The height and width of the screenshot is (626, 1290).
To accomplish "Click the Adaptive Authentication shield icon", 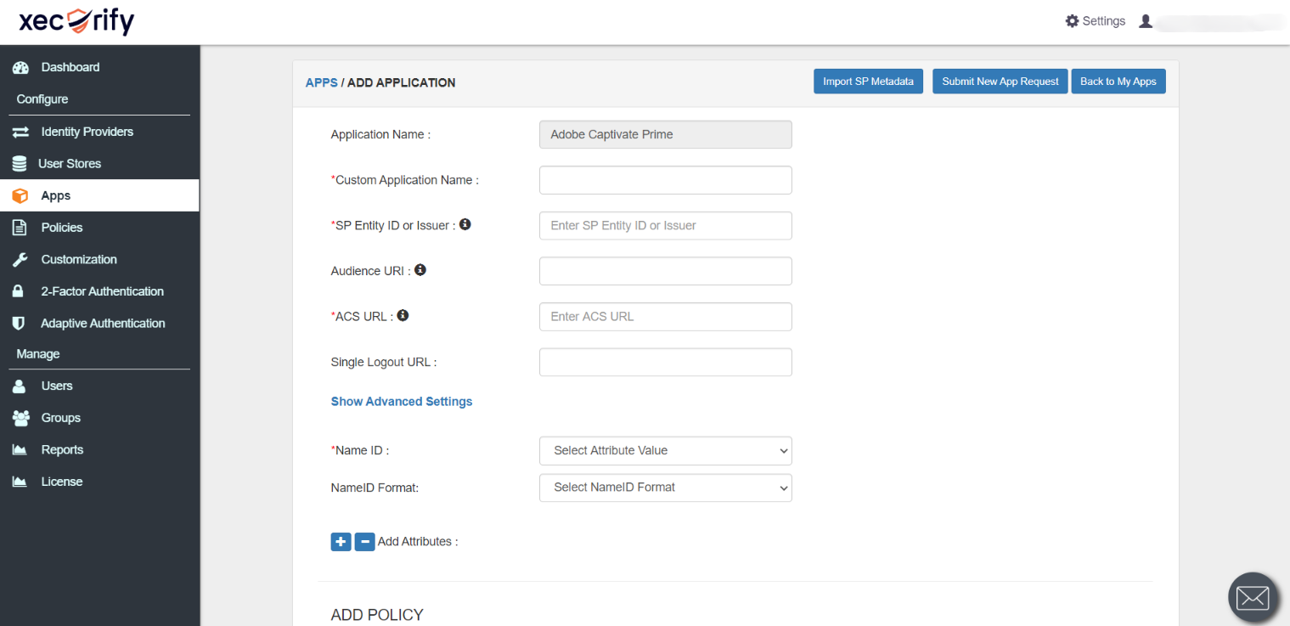I will tap(20, 323).
